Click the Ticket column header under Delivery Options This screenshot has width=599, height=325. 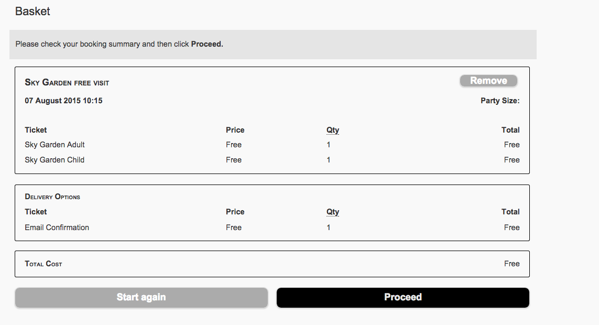36,212
